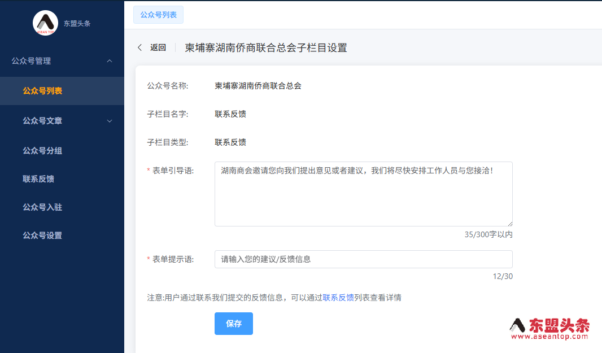
Task: Select the 公众号列表 top tab
Action: pos(158,15)
